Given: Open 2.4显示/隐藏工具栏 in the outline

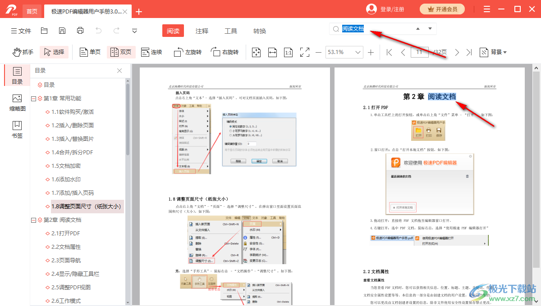Looking at the screenshot, I should (75, 274).
